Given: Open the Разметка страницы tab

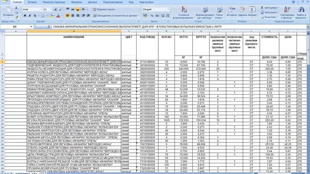Looking at the screenshot, I should [x=54, y=2].
